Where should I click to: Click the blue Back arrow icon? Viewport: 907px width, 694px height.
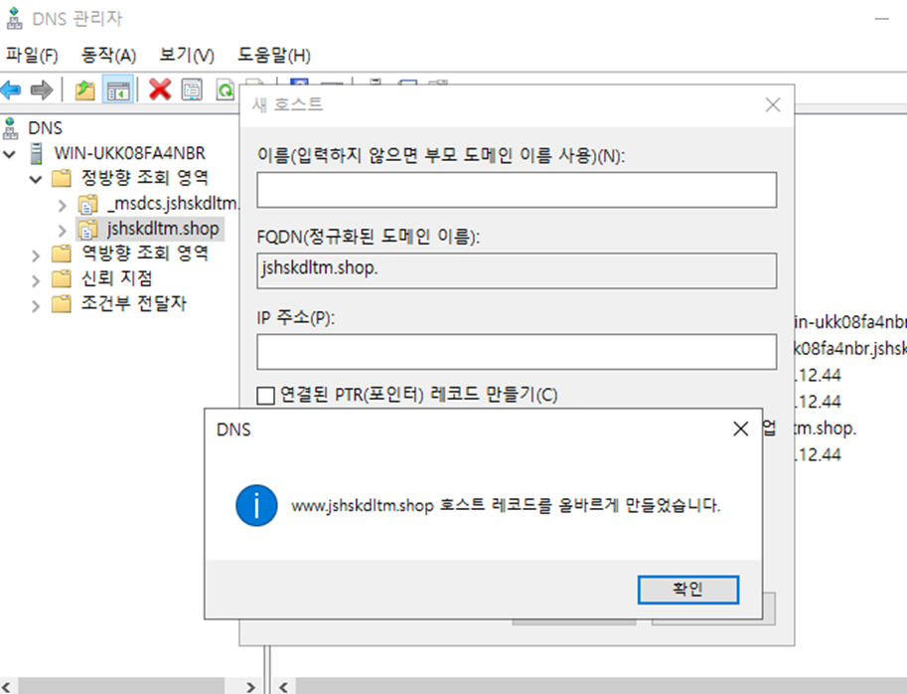pyautogui.click(x=12, y=90)
